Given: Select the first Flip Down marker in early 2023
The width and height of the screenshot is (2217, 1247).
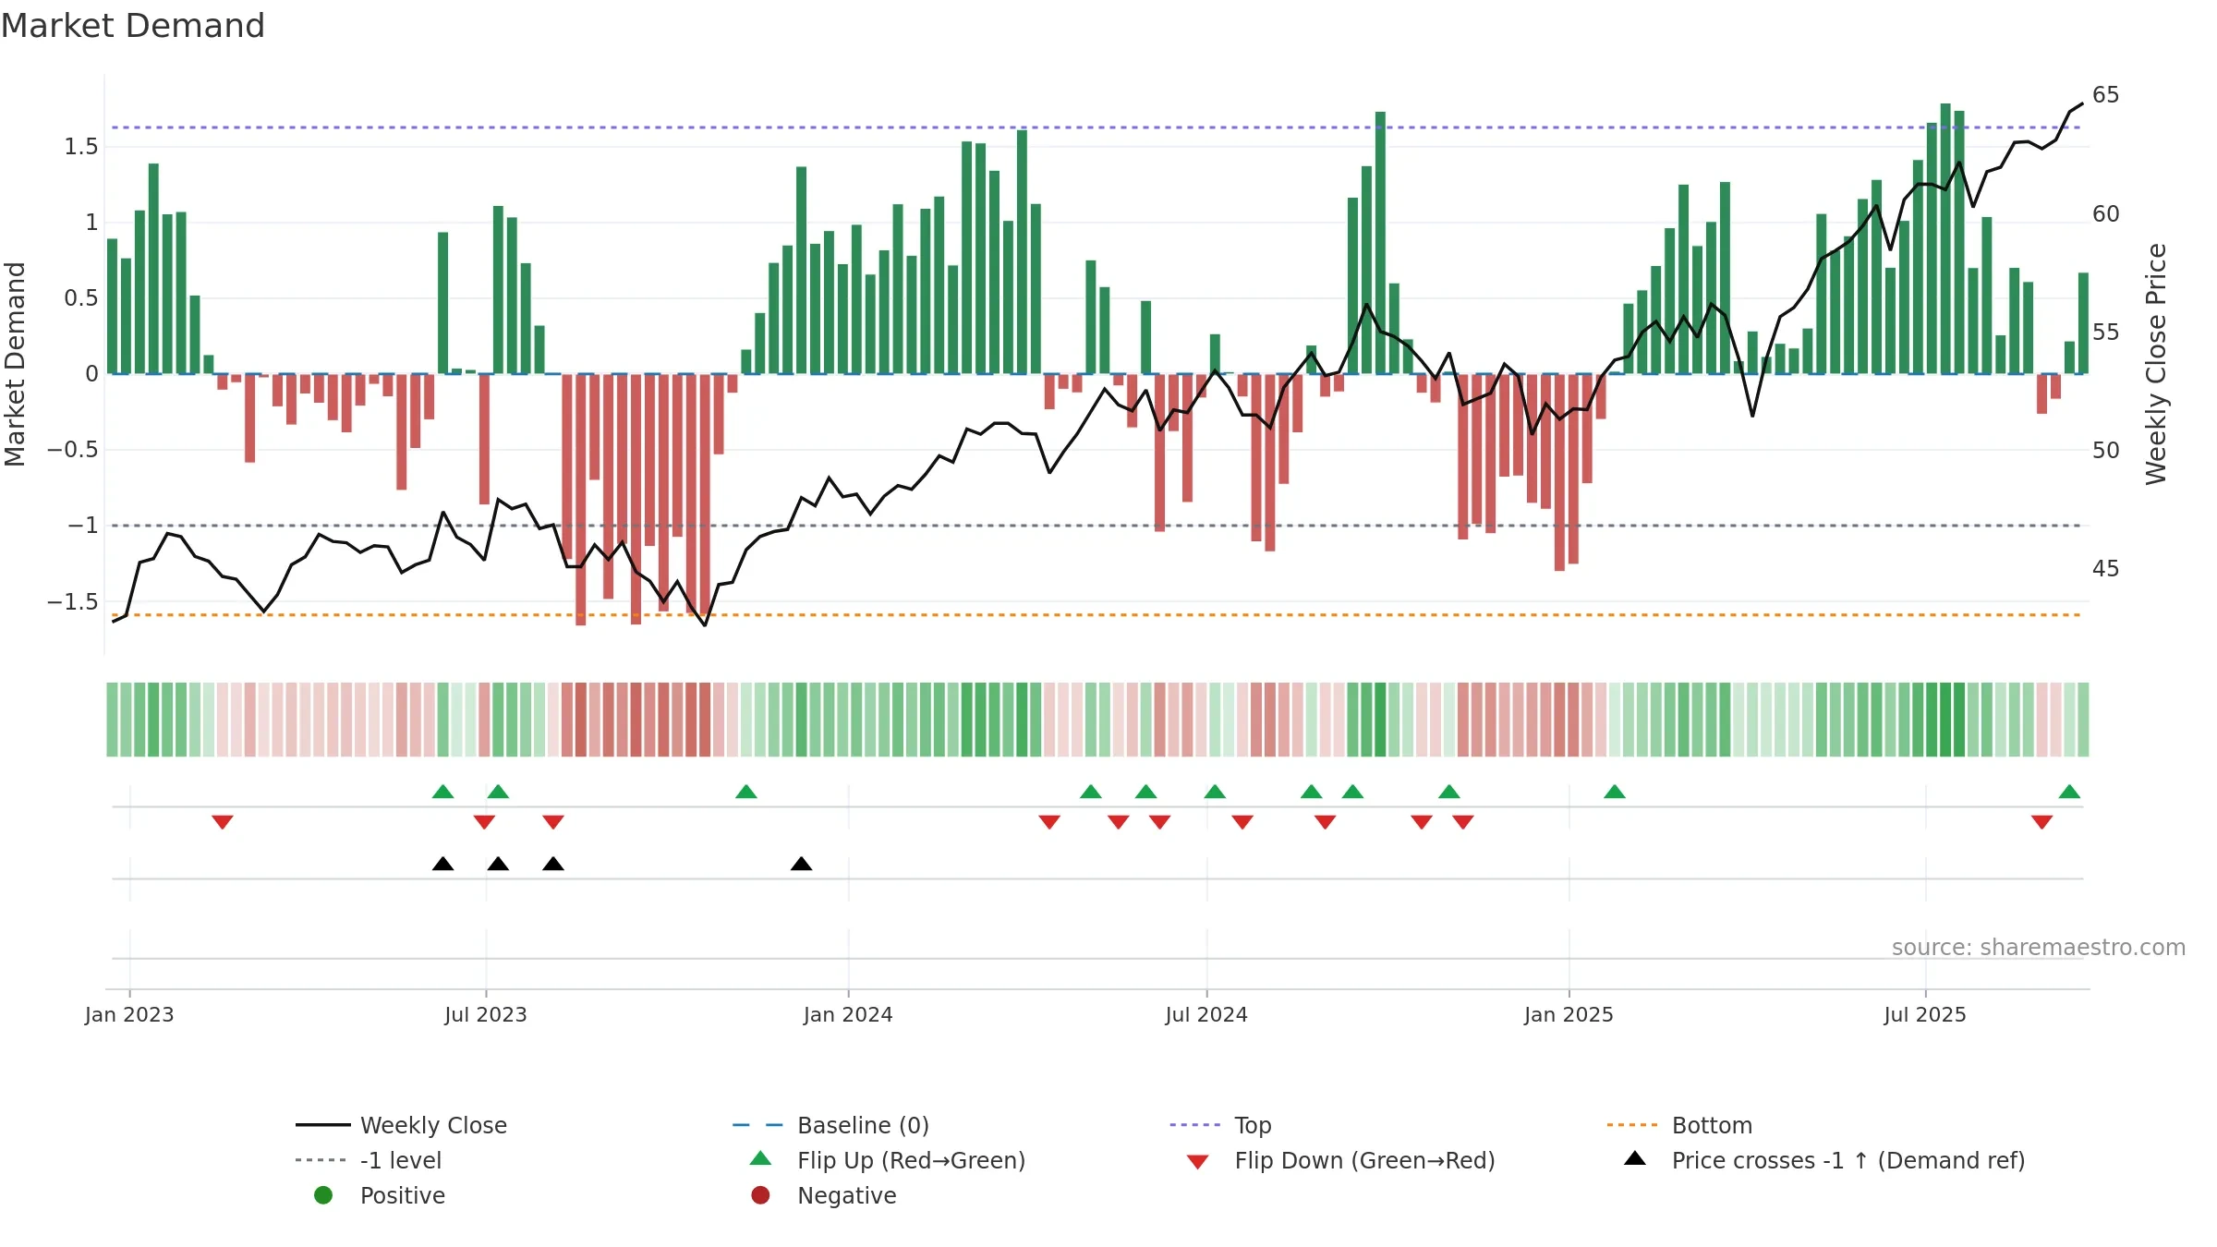Looking at the screenshot, I should click(222, 822).
